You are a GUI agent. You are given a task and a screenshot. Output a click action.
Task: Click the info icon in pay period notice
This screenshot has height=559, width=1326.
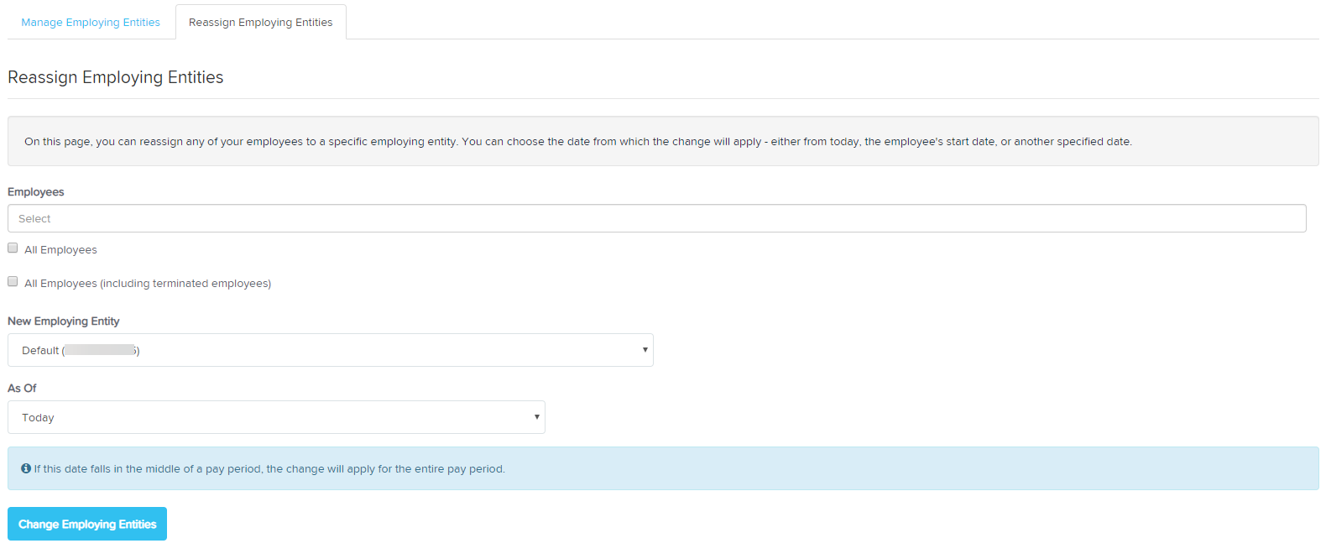point(26,468)
